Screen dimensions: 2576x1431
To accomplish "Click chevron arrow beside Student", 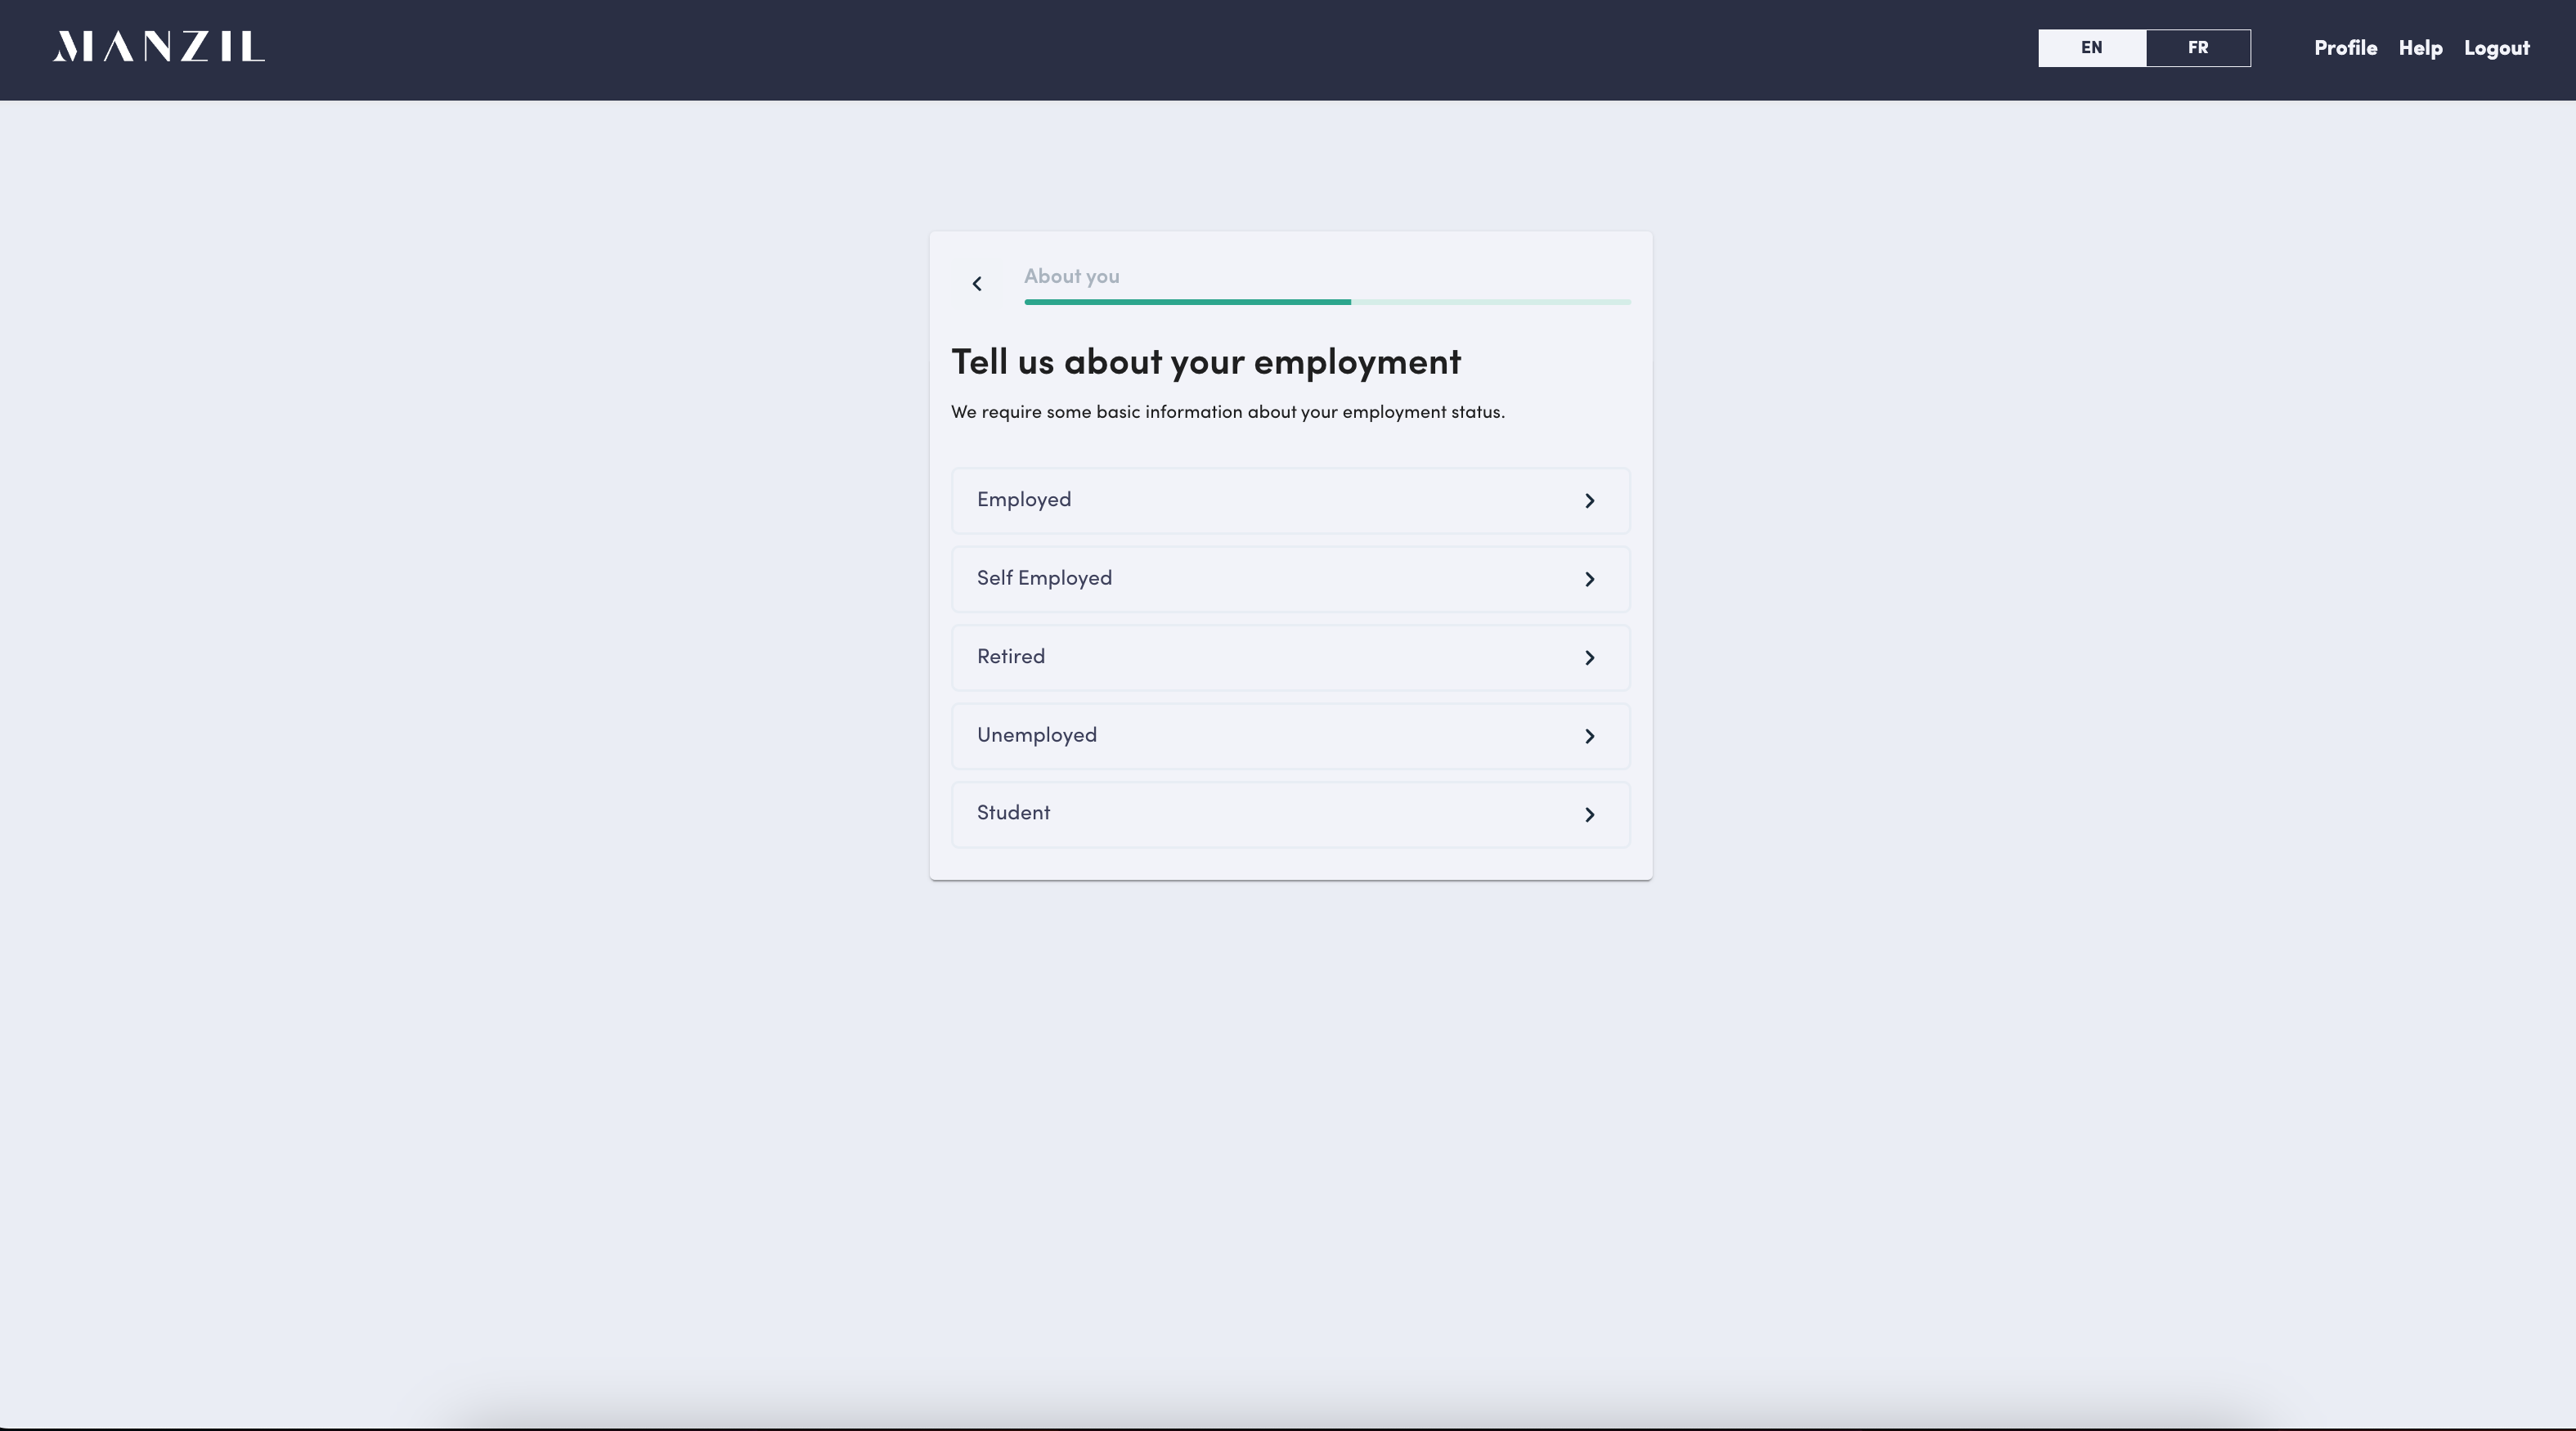I will coord(1589,815).
